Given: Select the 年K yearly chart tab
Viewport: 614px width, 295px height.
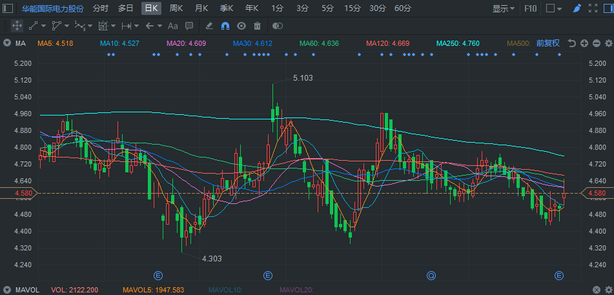Looking at the screenshot, I should point(252,8).
